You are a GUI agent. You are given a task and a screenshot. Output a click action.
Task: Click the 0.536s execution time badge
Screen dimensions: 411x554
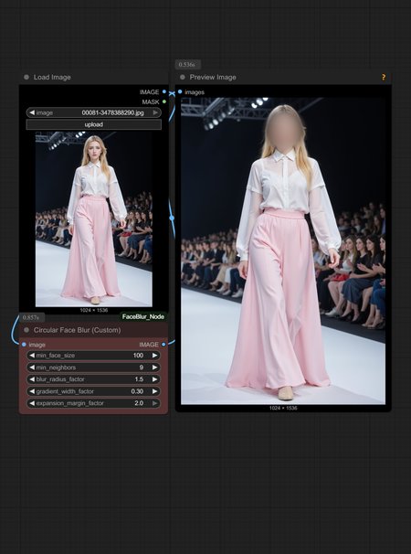(188, 64)
